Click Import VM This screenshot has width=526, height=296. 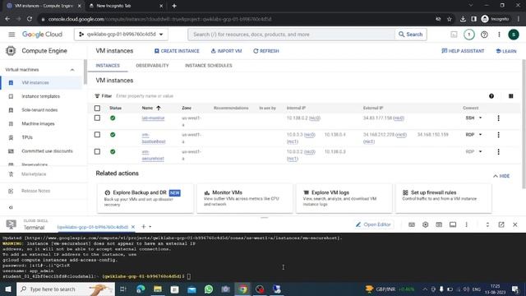[x=227, y=51]
